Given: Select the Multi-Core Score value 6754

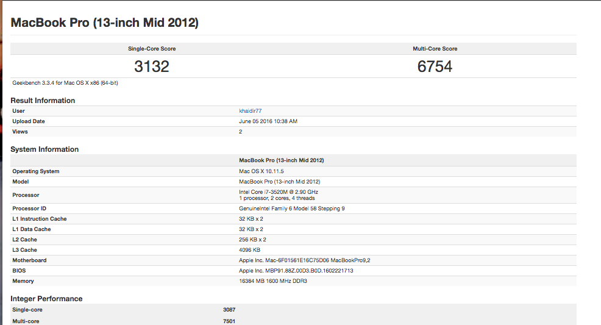Looking at the screenshot, I should click(x=435, y=66).
